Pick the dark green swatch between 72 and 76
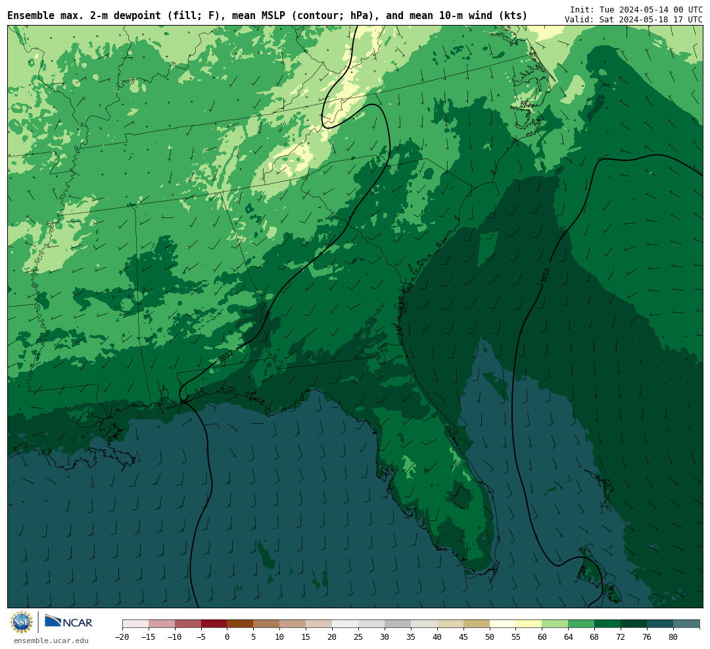Screen dimensions: 710x649 point(634,625)
